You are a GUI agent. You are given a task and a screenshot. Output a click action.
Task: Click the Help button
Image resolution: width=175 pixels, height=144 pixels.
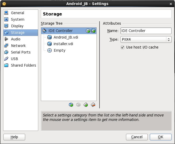(x=14, y=137)
